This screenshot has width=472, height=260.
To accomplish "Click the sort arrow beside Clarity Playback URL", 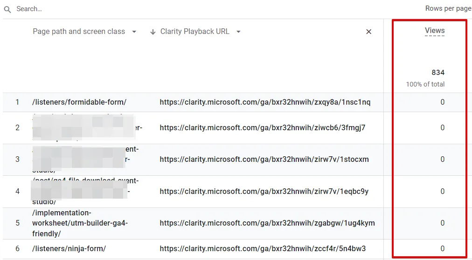I will tap(153, 32).
